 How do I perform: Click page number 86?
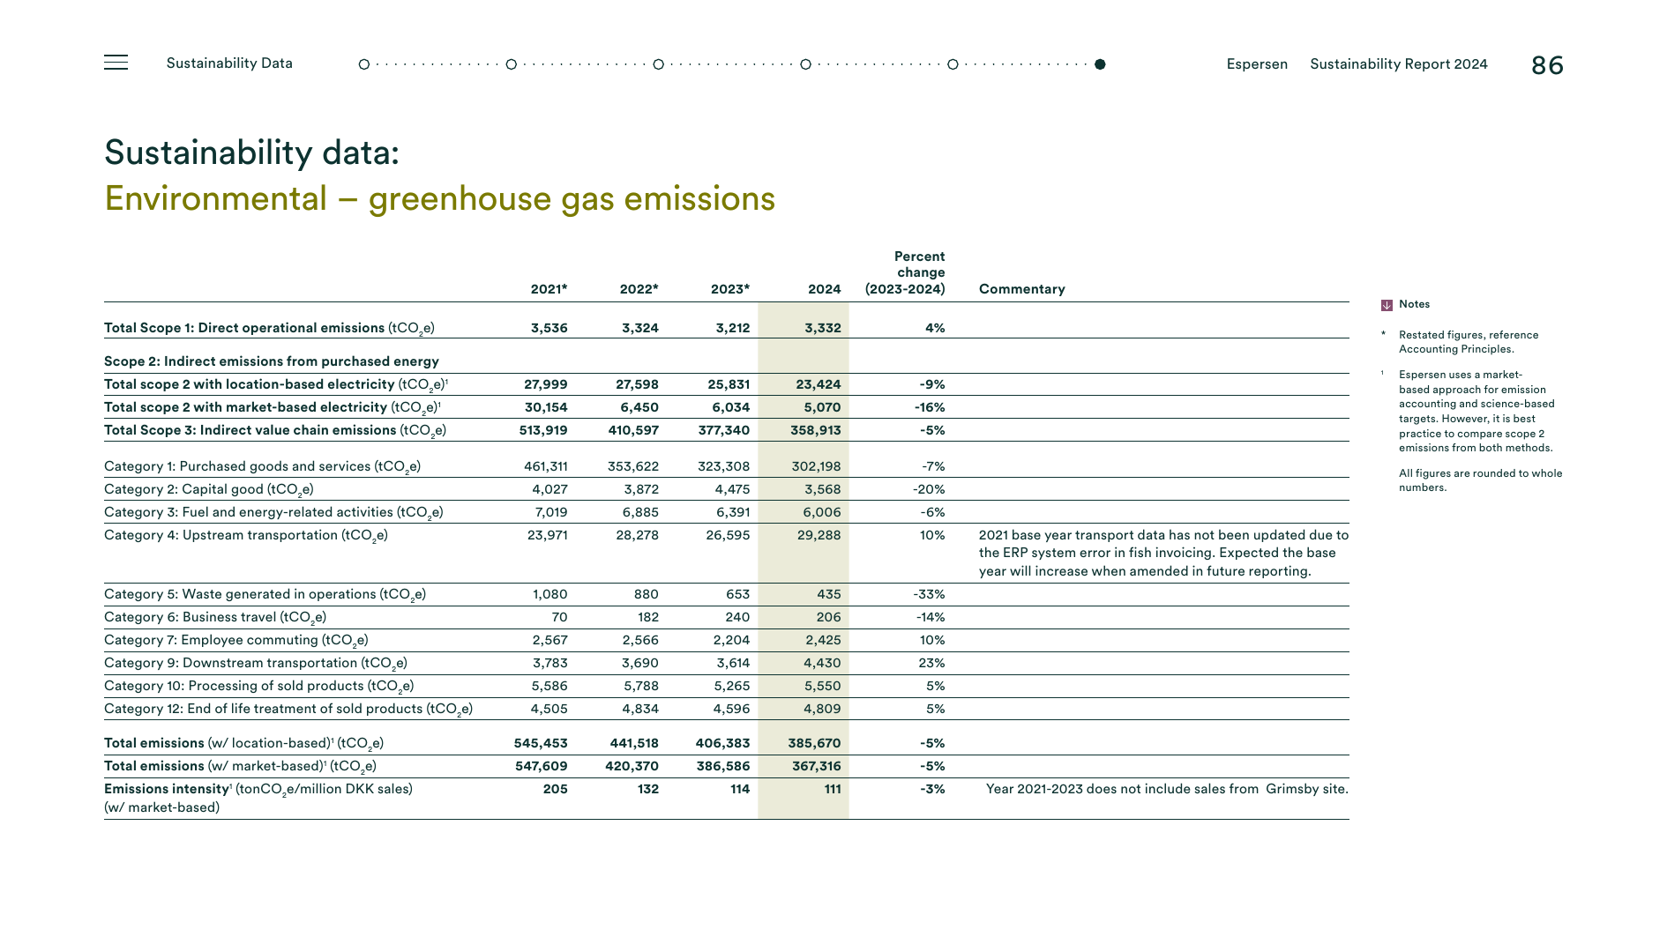pyautogui.click(x=1547, y=65)
